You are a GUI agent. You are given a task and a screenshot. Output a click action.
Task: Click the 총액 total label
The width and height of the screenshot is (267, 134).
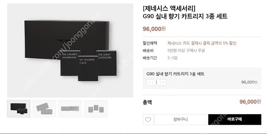click(147, 102)
